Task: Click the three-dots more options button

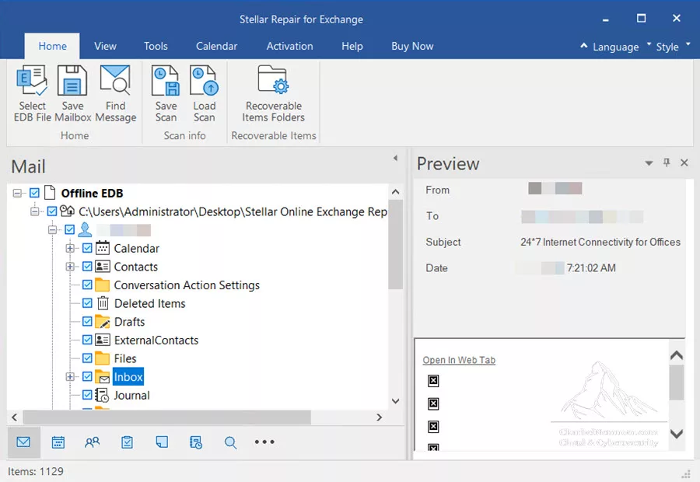Action: pyautogui.click(x=264, y=442)
